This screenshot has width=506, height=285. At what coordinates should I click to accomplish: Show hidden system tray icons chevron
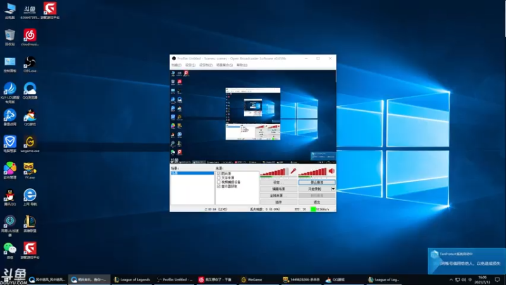click(x=451, y=279)
